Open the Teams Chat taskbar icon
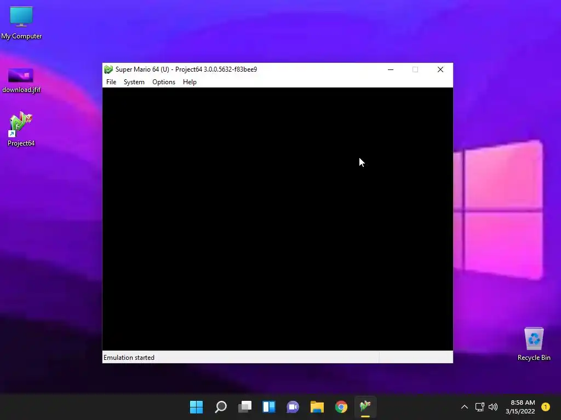 pyautogui.click(x=293, y=407)
